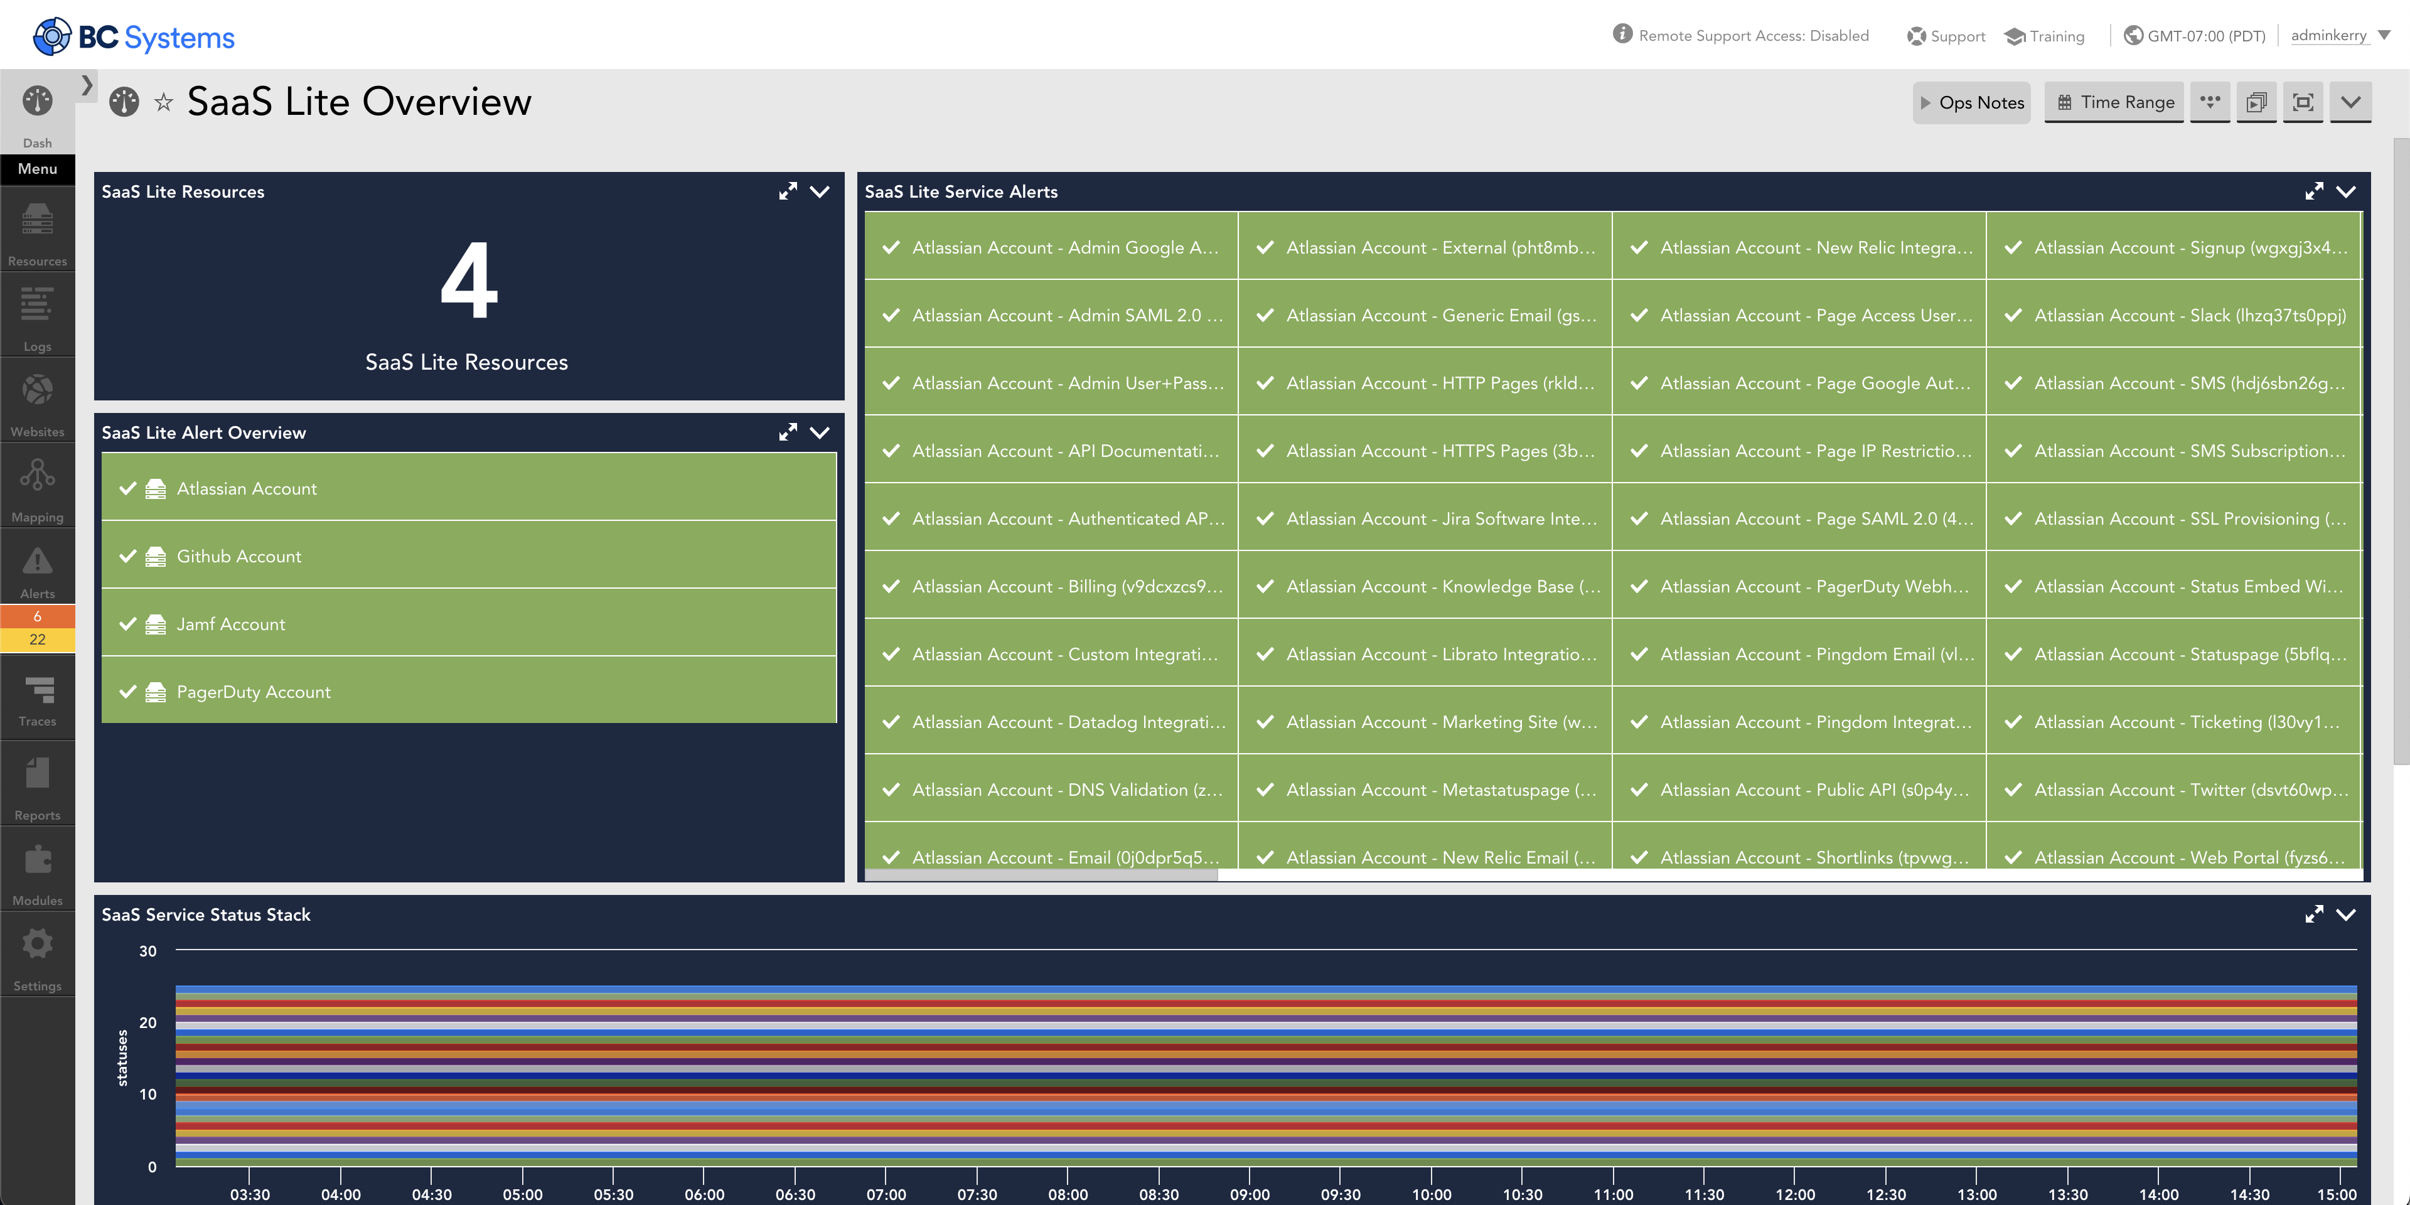Image resolution: width=2410 pixels, height=1205 pixels.
Task: Expand the sidebar with the chevron arrow
Action: coord(86,85)
